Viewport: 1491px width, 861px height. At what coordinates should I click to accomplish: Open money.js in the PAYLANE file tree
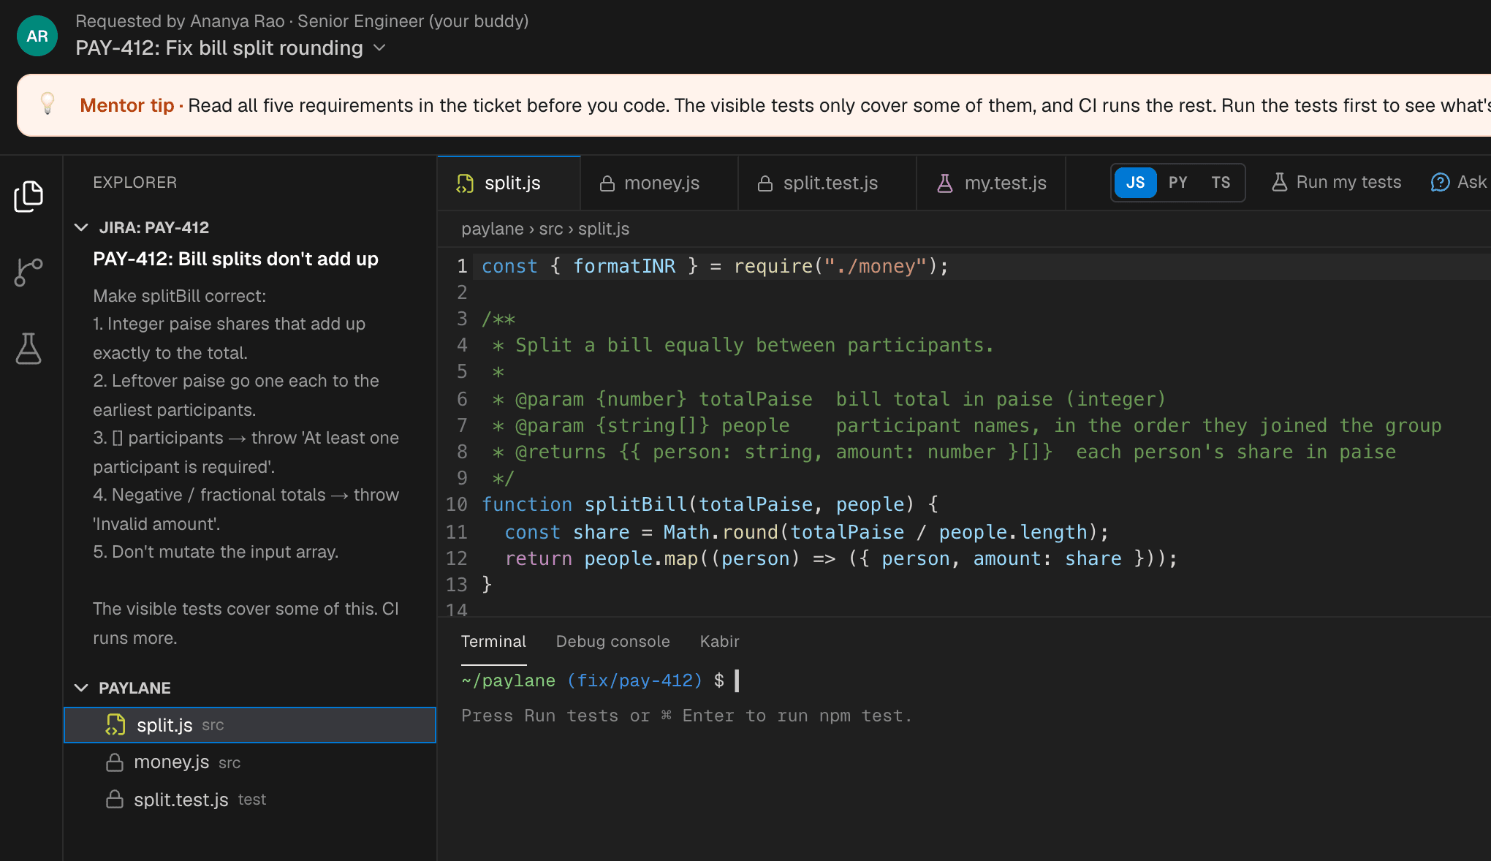[250, 762]
